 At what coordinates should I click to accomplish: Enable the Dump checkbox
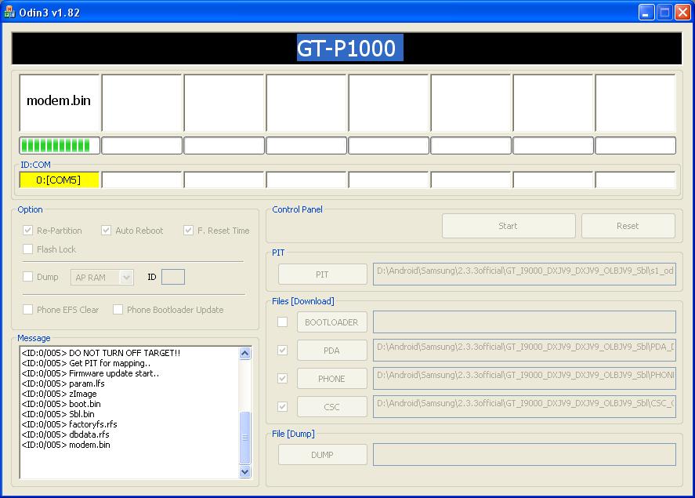(28, 276)
